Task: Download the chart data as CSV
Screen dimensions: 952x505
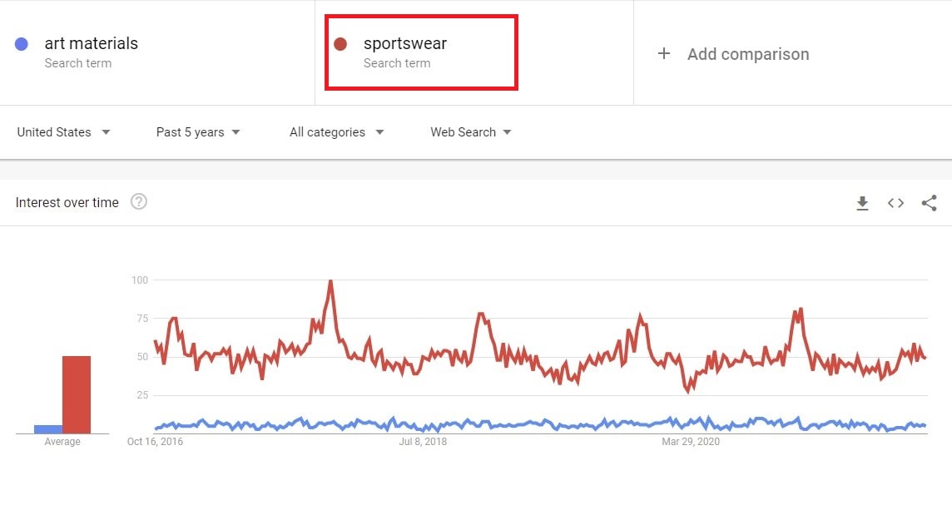Action: point(862,202)
